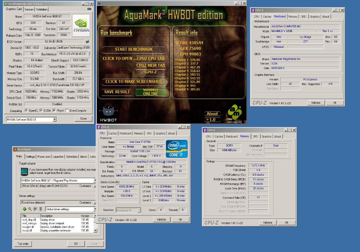Open the Global driver settings dropdown
Viewport: 360px width, 252px height.
click(94, 209)
